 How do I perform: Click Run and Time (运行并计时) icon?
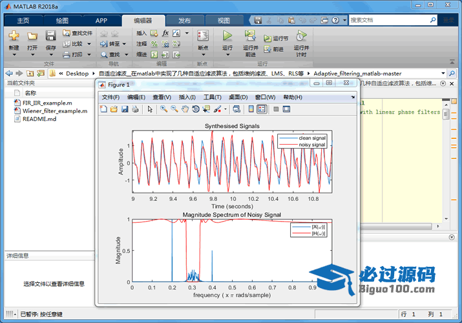click(x=301, y=36)
